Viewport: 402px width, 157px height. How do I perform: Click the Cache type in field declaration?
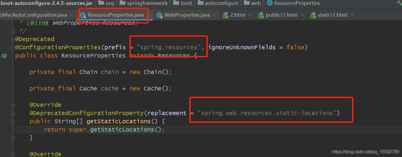coord(88,89)
